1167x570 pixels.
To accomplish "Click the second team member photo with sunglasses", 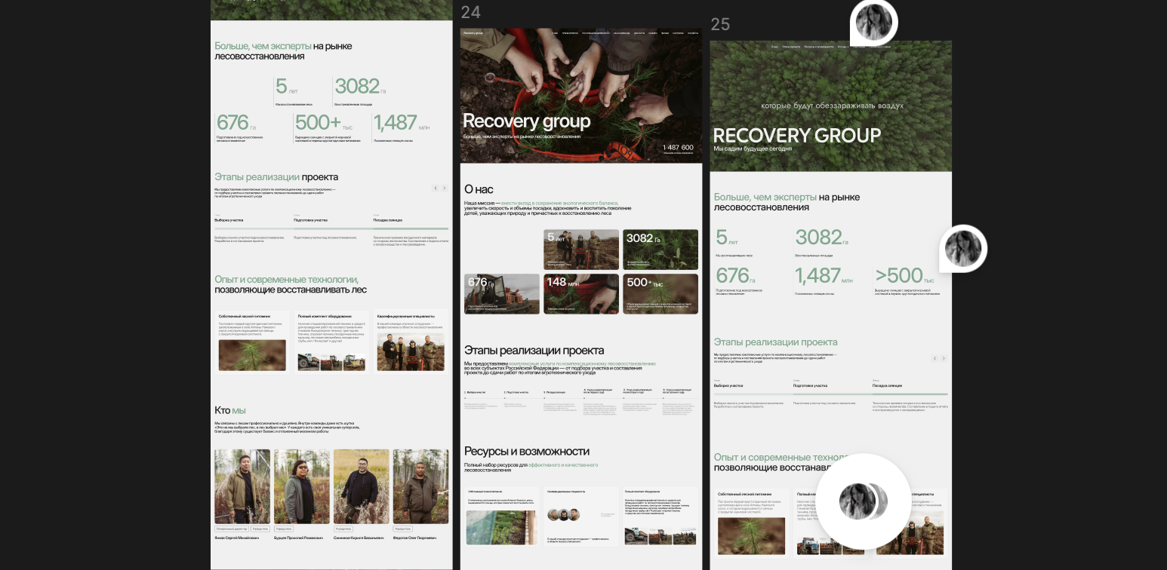I will tap(302, 486).
